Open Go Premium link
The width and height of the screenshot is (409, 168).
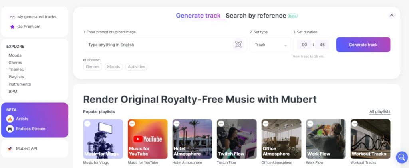coord(29,27)
